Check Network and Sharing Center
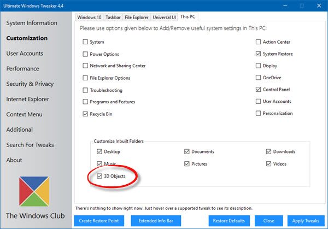 click(85, 66)
